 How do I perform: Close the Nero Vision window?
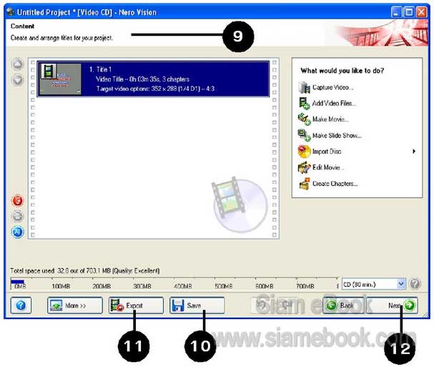[422, 12]
